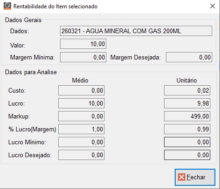Click the application icon in the title bar
220x189 pixels.
pos(7,6)
